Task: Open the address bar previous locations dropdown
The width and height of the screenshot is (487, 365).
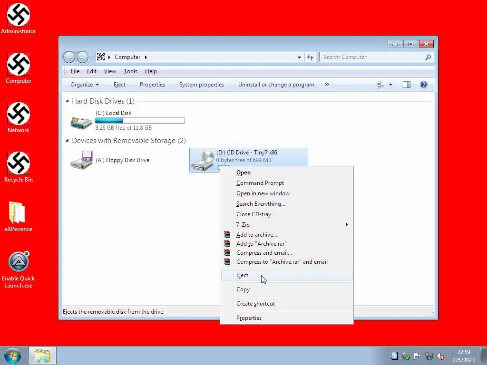Action: (x=299, y=57)
